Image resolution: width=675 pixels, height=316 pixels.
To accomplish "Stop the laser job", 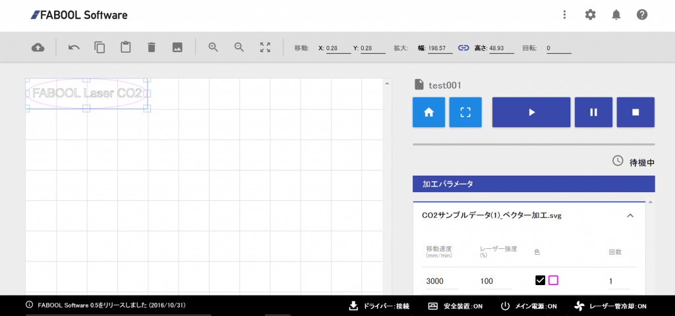I will [635, 112].
